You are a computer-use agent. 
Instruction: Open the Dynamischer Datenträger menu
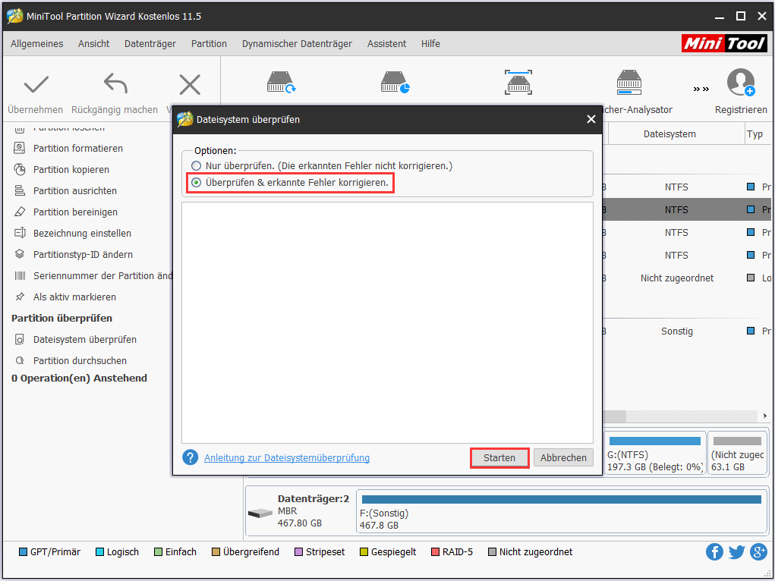[297, 44]
